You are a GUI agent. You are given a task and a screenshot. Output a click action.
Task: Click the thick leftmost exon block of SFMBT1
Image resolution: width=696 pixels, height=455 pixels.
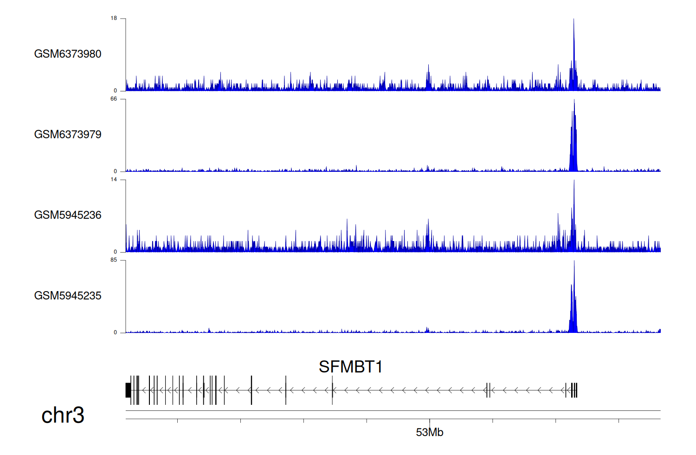tap(128, 390)
